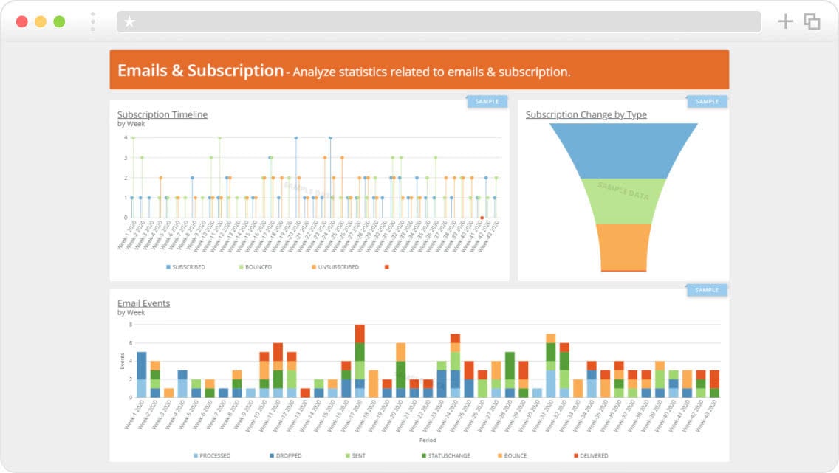Select the Week 43 2020 bar in Email Events
This screenshot has width=839, height=473.
(714, 384)
